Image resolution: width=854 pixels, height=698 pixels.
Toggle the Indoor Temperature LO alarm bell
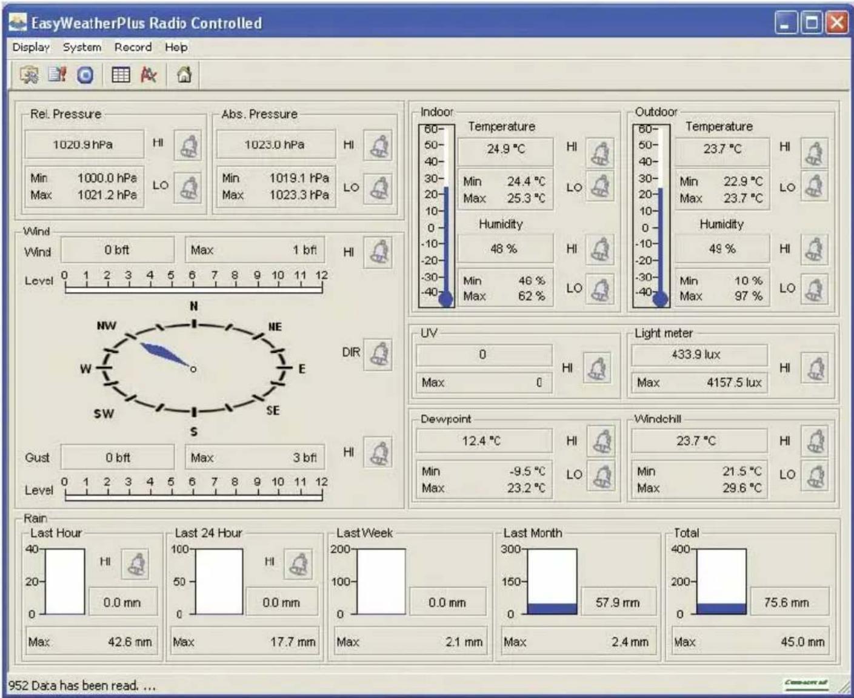click(x=600, y=186)
